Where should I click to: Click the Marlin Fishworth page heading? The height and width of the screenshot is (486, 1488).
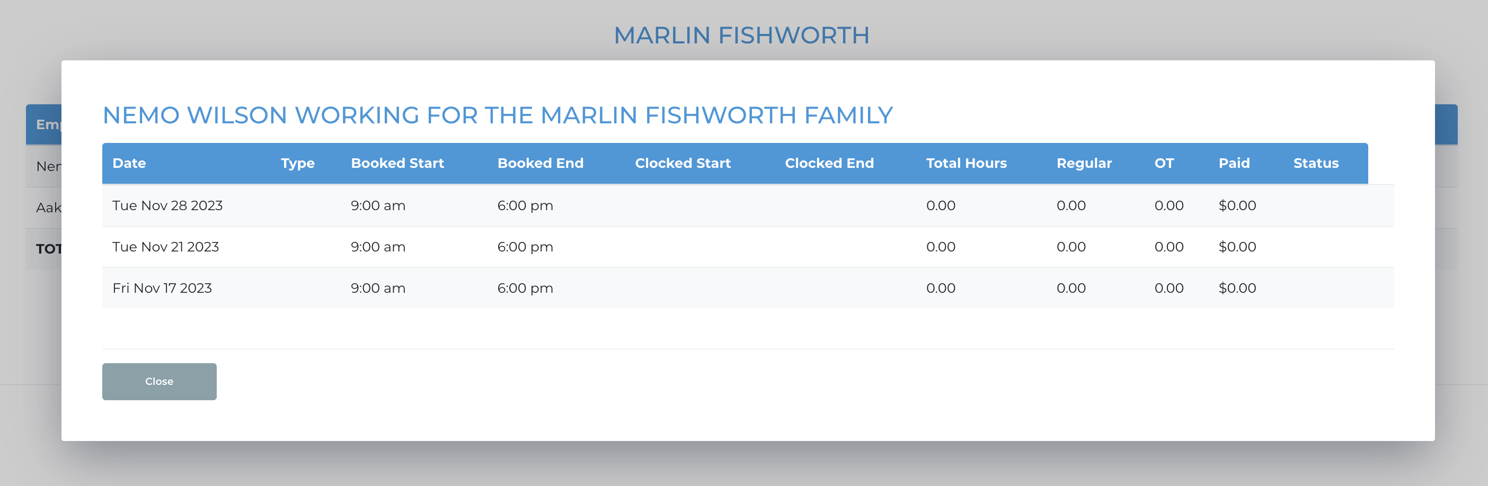pyautogui.click(x=741, y=35)
